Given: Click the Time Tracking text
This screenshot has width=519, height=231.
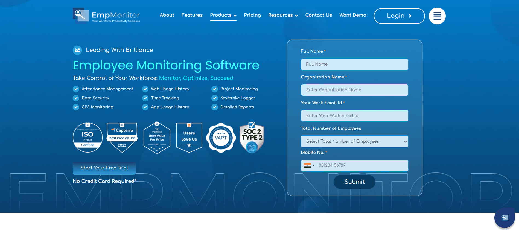Looking at the screenshot, I should (x=165, y=98).
